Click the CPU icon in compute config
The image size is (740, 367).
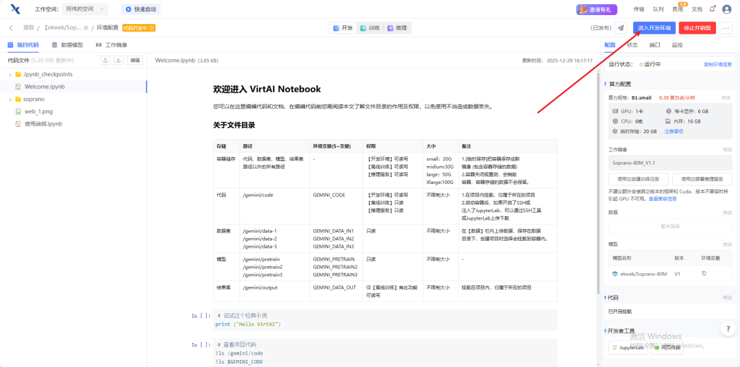click(x=615, y=121)
